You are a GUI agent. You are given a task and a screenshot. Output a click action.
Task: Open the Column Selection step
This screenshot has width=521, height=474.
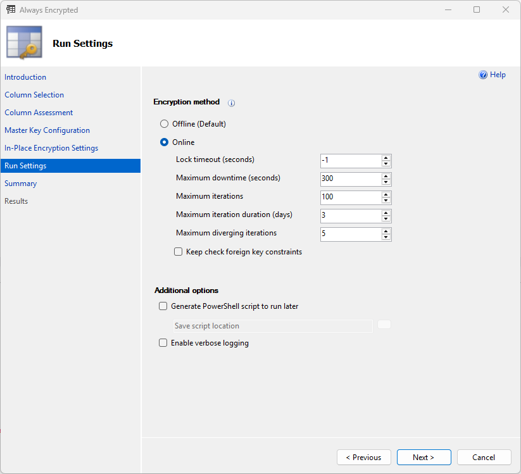click(x=34, y=95)
